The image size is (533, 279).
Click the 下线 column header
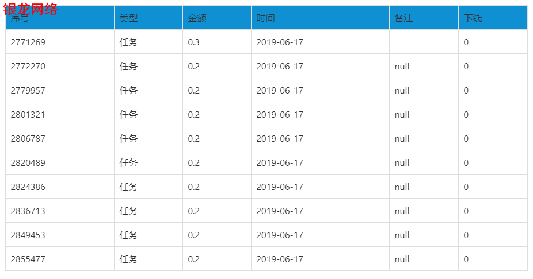(x=493, y=18)
